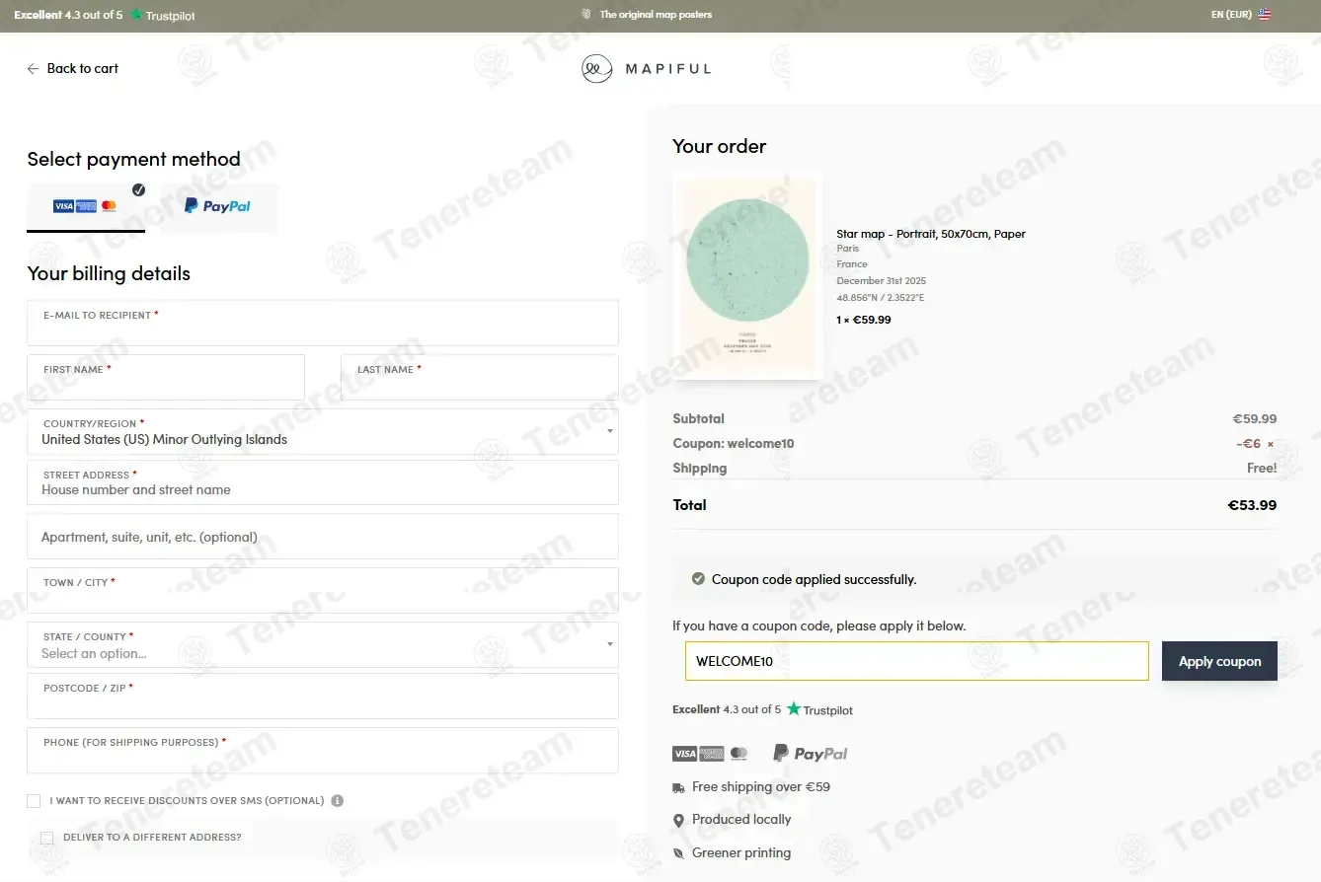Focus the Phone for shipping purposes field

pyautogui.click(x=323, y=750)
